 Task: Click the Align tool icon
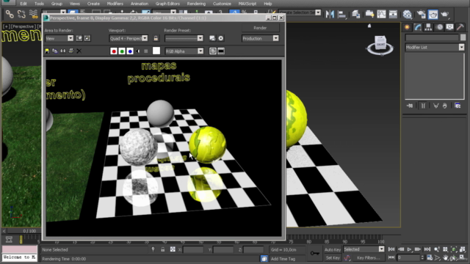pyautogui.click(x=341, y=14)
